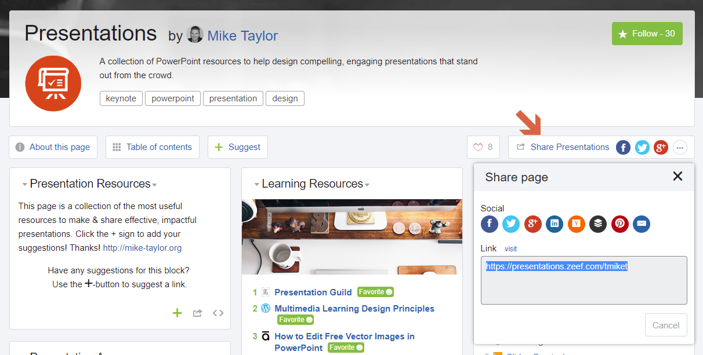Share via LinkedIn in Share page dialog
The image size is (703, 355).
click(x=555, y=224)
